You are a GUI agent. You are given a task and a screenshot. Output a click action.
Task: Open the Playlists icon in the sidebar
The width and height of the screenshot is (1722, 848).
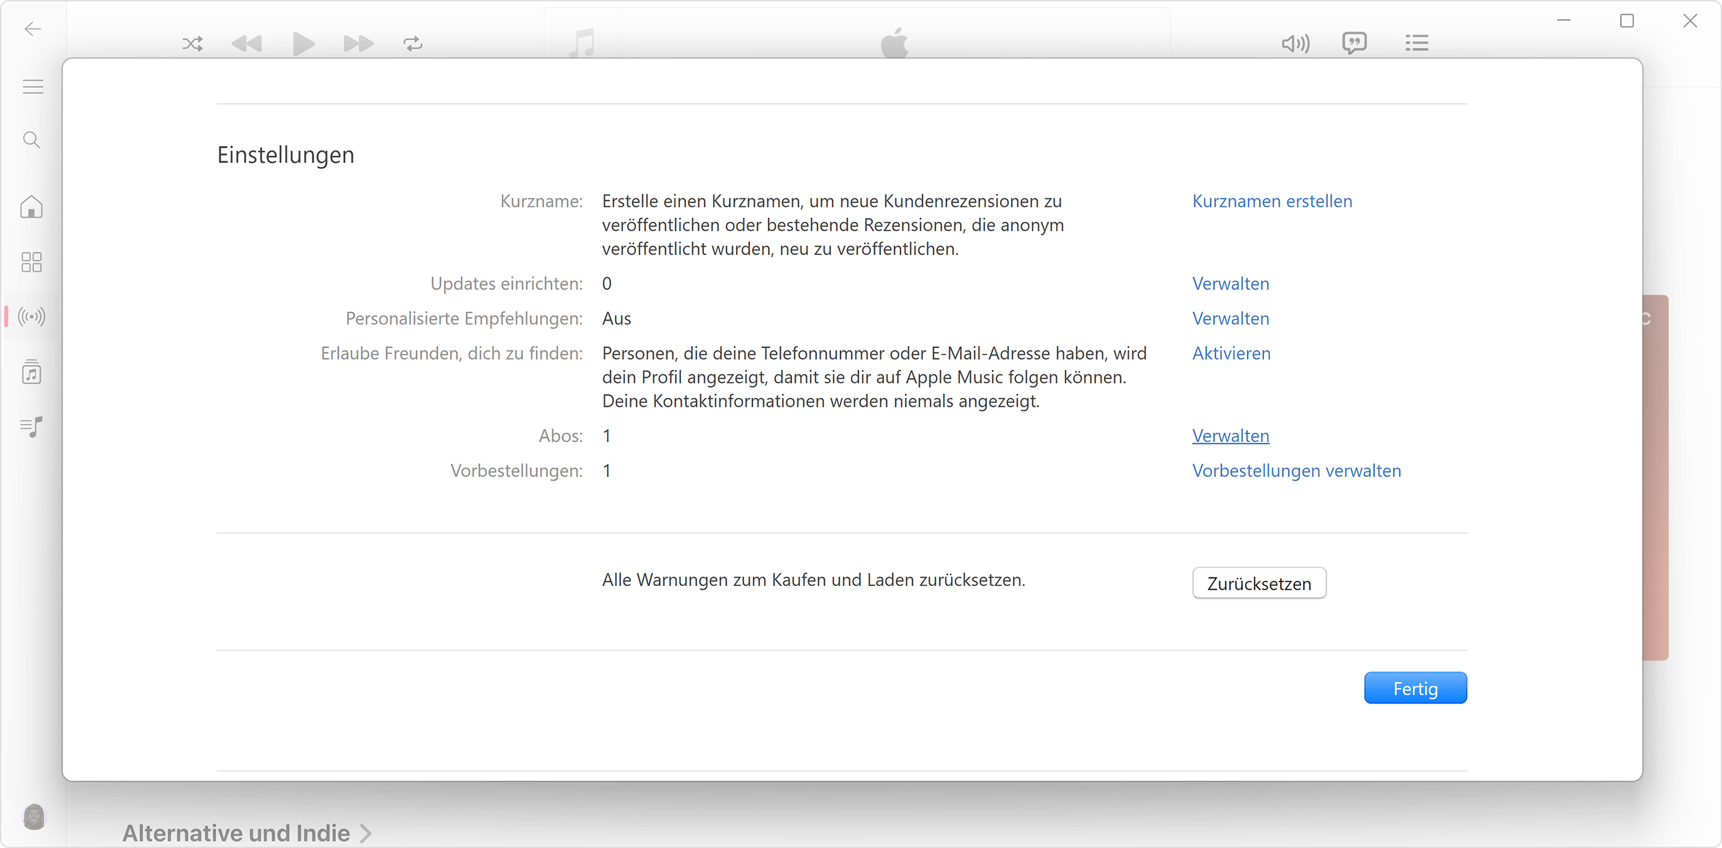pyautogui.click(x=31, y=427)
